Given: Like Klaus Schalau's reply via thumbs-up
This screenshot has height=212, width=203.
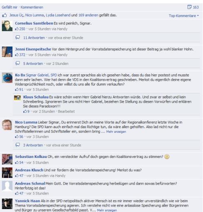Looking at the screenshot, I should [25, 111].
